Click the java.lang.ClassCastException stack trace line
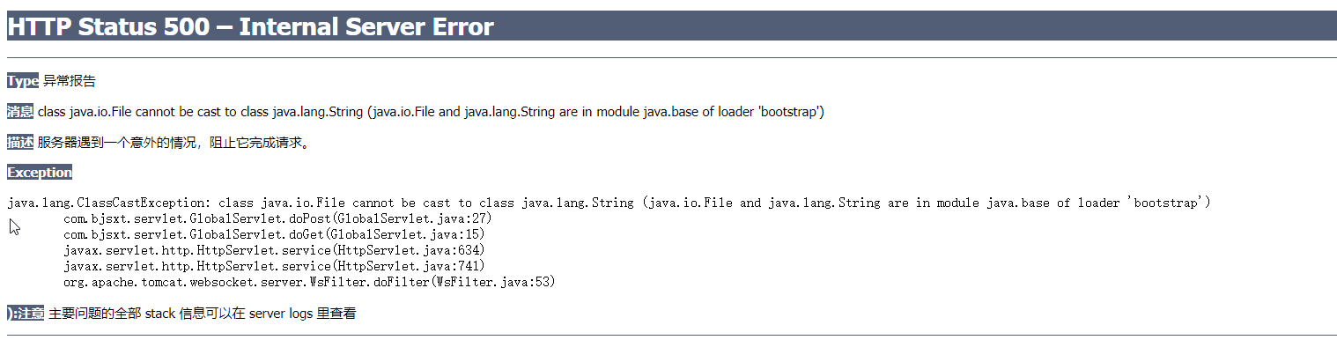Image resolution: width=1337 pixels, height=340 pixels. (x=609, y=203)
